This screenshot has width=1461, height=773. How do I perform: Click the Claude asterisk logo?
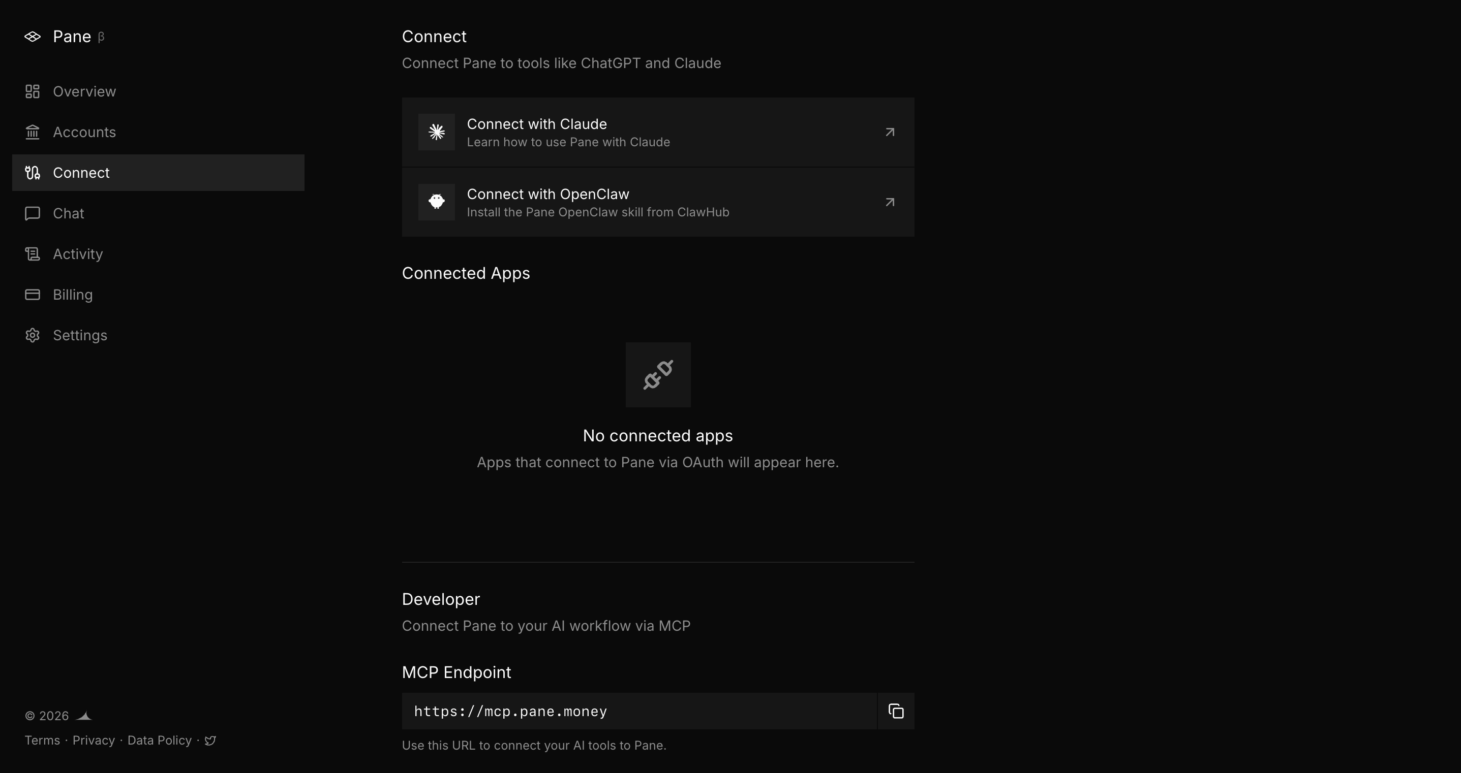pyautogui.click(x=436, y=132)
